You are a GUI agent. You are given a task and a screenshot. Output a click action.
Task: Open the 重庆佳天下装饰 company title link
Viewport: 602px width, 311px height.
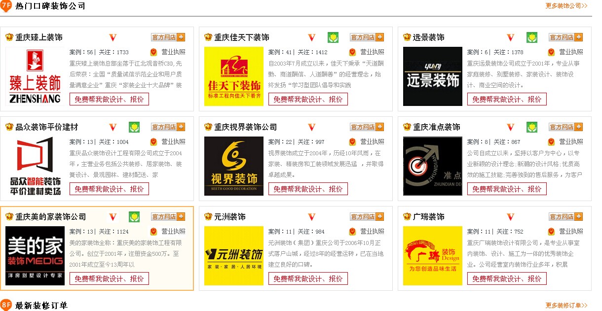tap(242, 37)
